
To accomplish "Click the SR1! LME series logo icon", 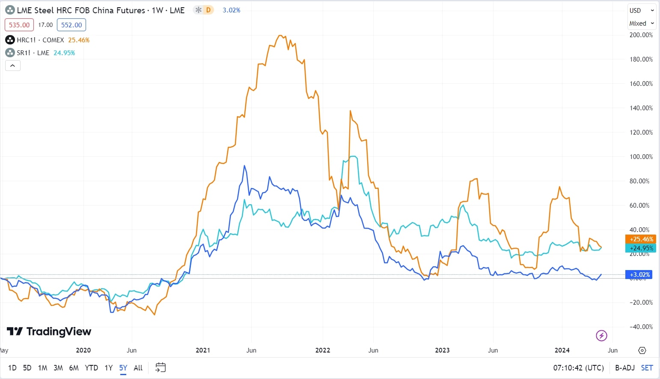I will pos(10,53).
